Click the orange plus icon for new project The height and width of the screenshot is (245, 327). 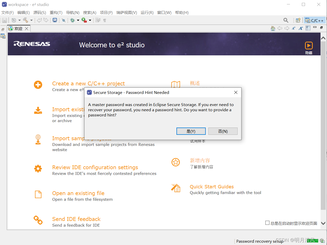point(38,85)
